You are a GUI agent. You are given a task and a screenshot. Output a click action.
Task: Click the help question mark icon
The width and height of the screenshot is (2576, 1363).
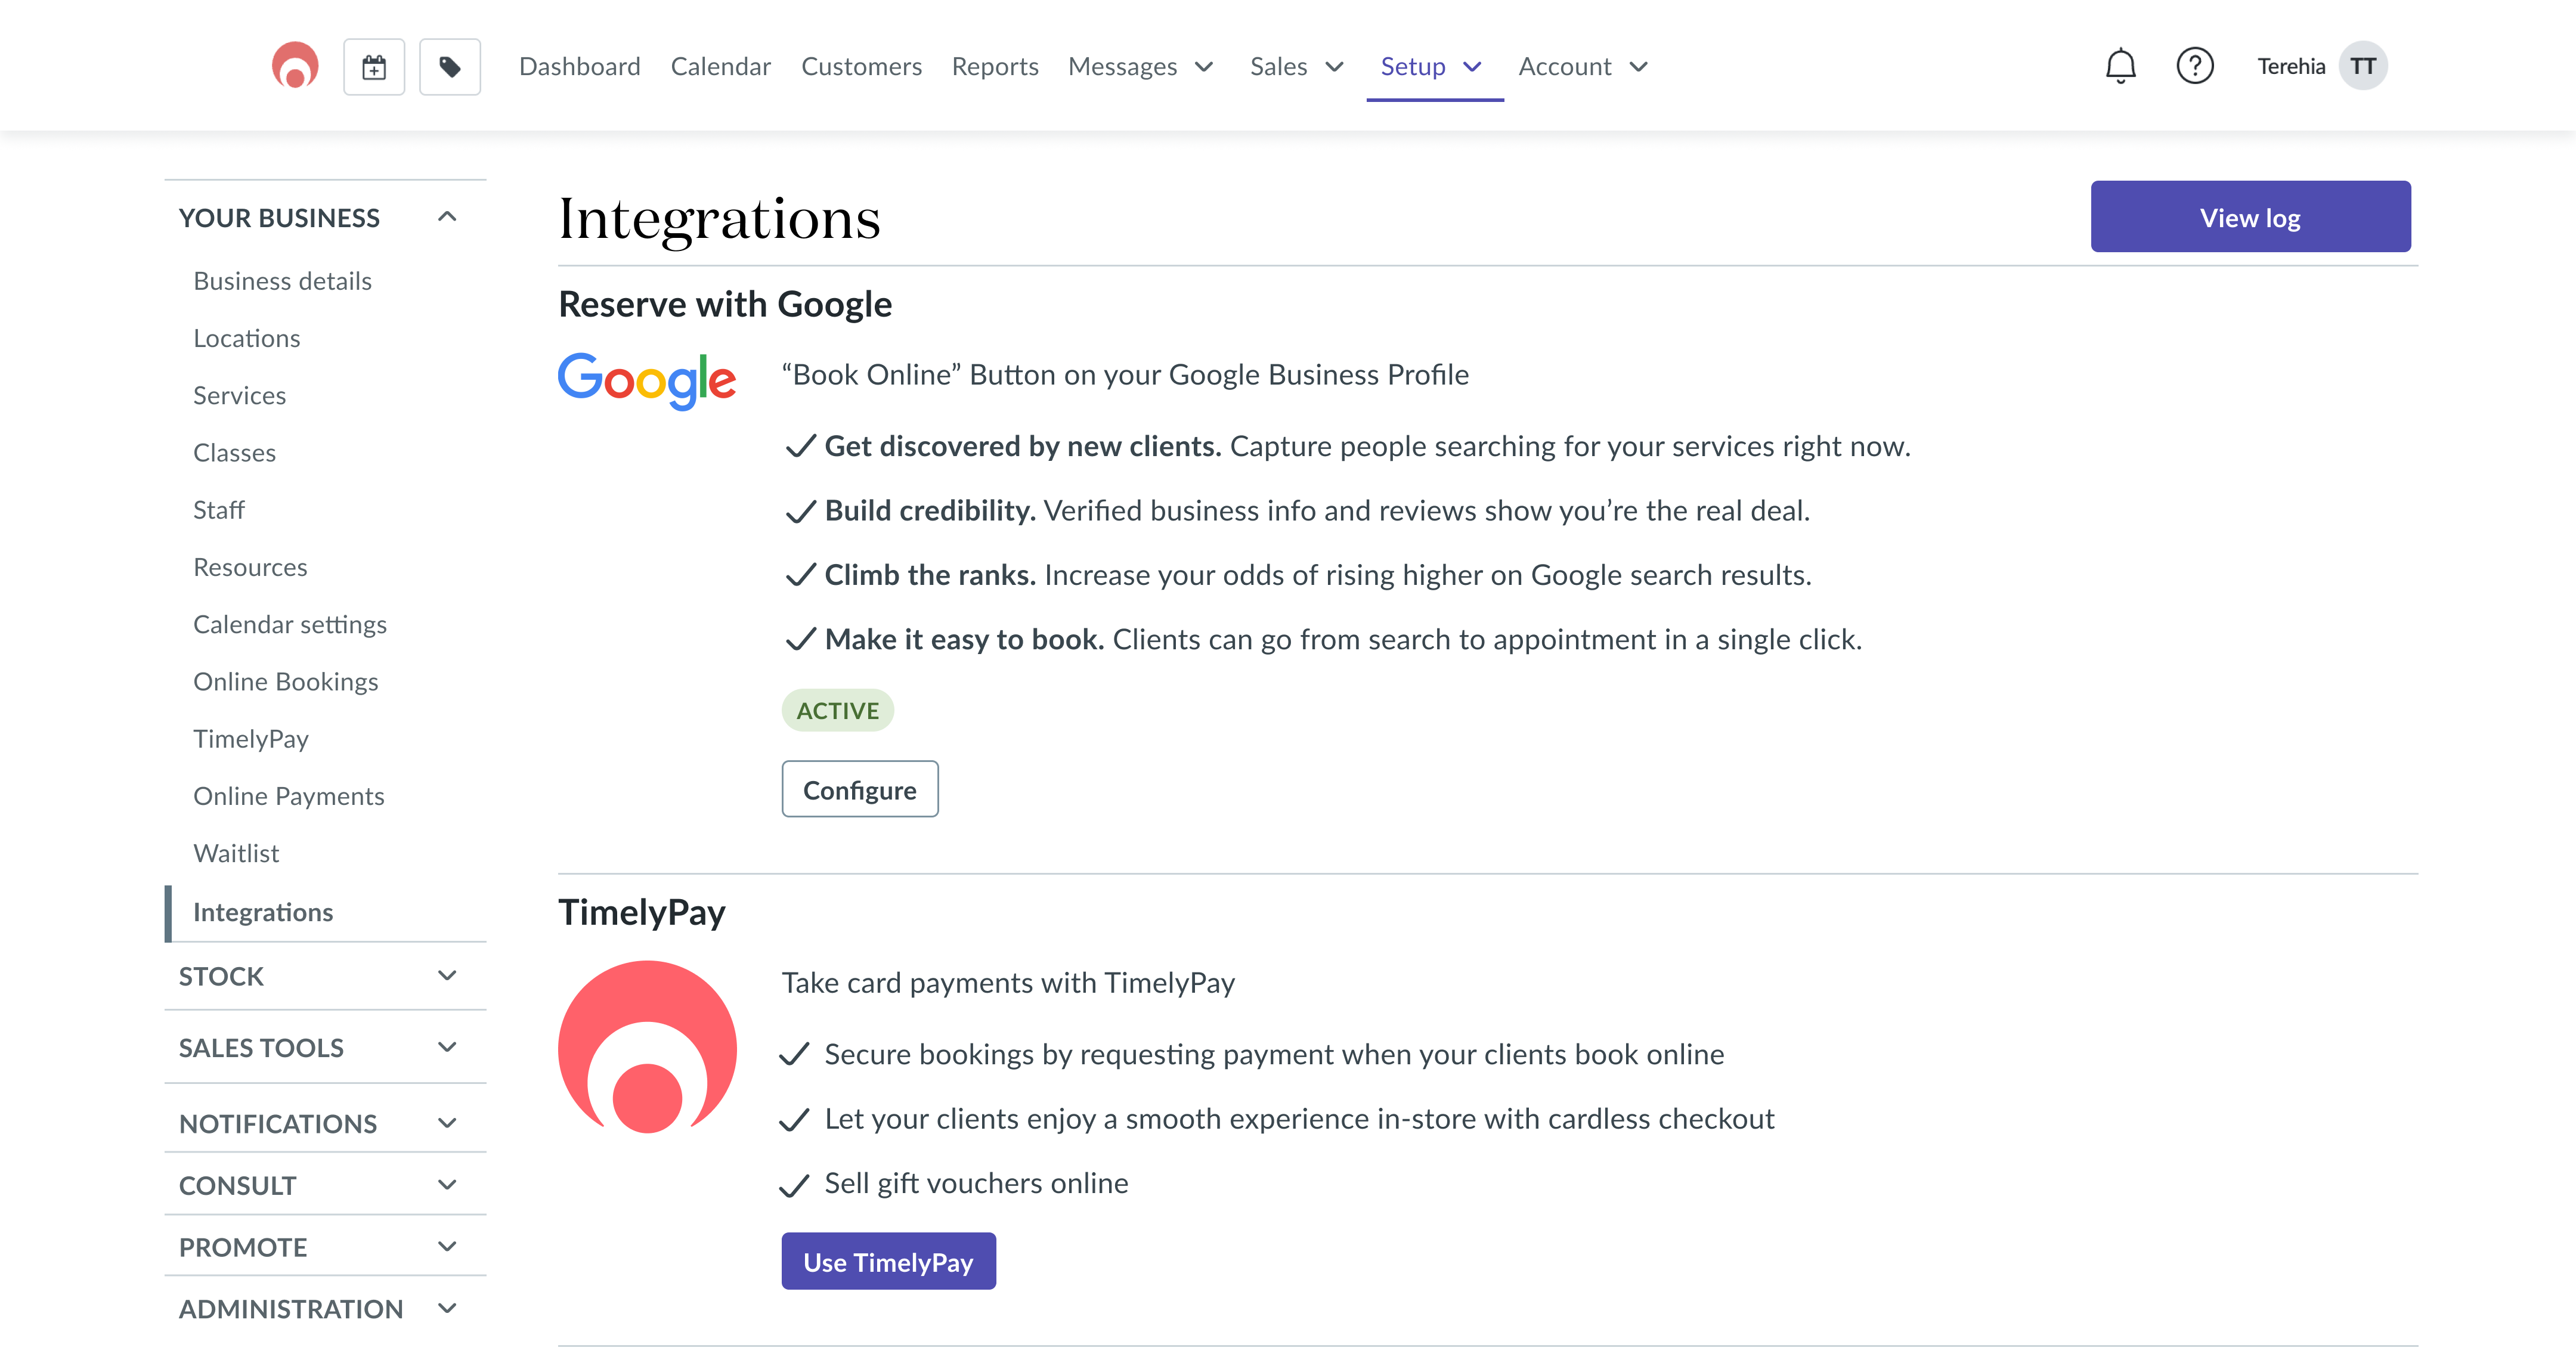2195,65
